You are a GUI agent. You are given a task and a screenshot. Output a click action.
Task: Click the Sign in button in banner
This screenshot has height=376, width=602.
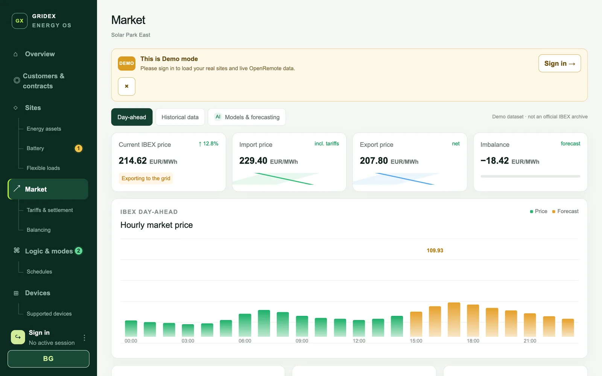559,64
